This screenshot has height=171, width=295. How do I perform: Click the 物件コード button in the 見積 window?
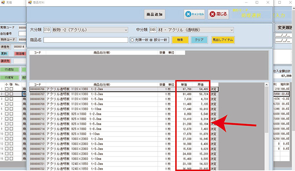8,39
